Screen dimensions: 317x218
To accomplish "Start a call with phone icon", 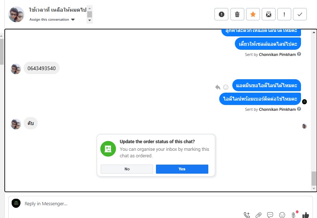I will 247,215.
